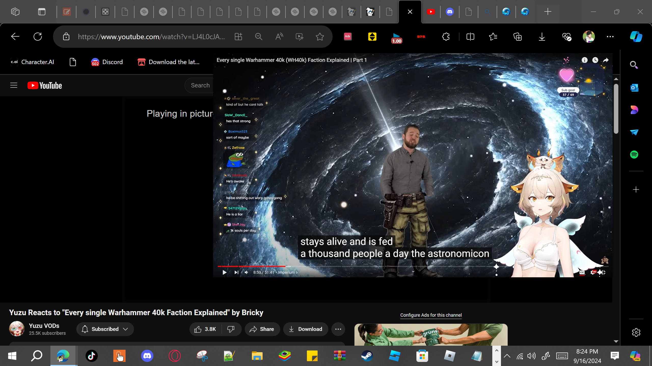Add video to Watch Later clock icon
Viewport: 652px width, 366px height.
(595, 60)
